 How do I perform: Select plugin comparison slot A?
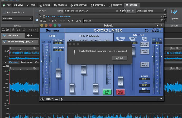click(157, 25)
